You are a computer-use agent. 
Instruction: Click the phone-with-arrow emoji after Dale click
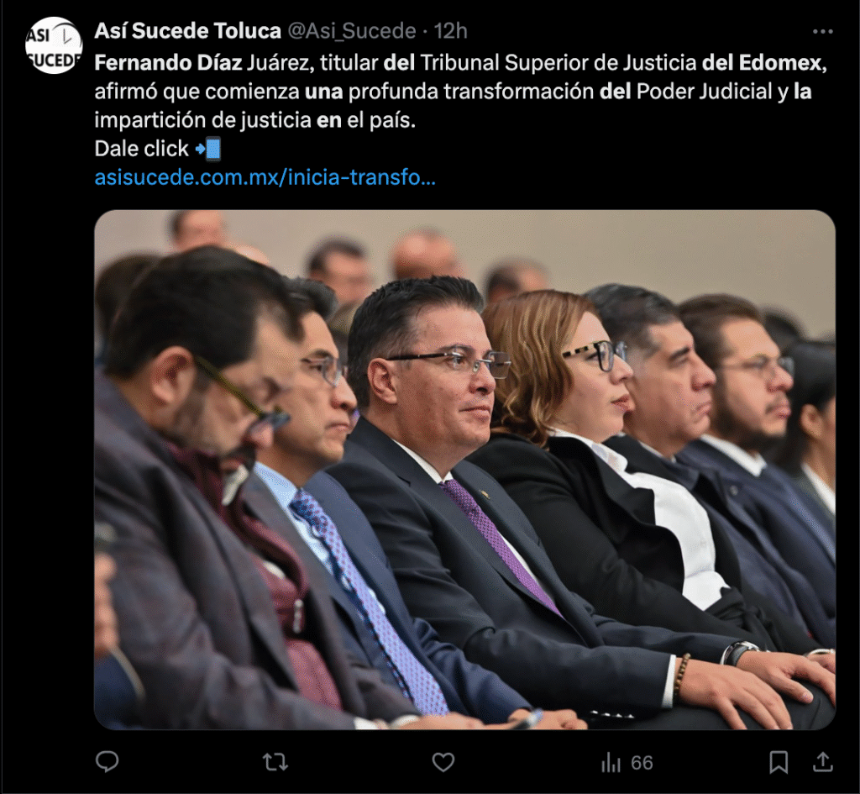coord(208,149)
